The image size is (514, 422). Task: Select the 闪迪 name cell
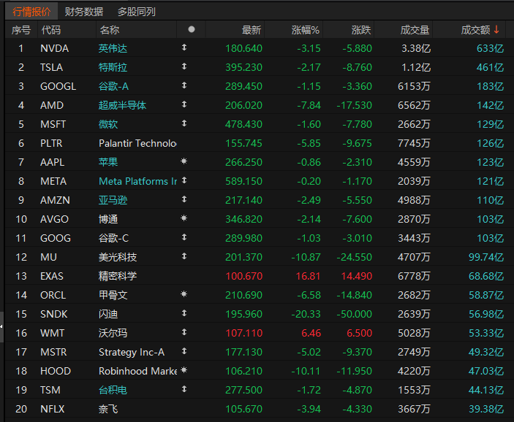click(108, 314)
